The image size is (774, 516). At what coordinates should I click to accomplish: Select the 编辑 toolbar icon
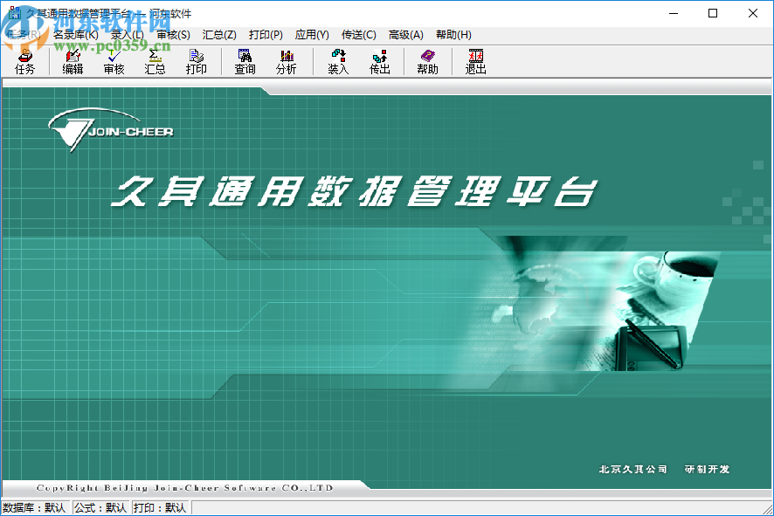pyautogui.click(x=73, y=62)
